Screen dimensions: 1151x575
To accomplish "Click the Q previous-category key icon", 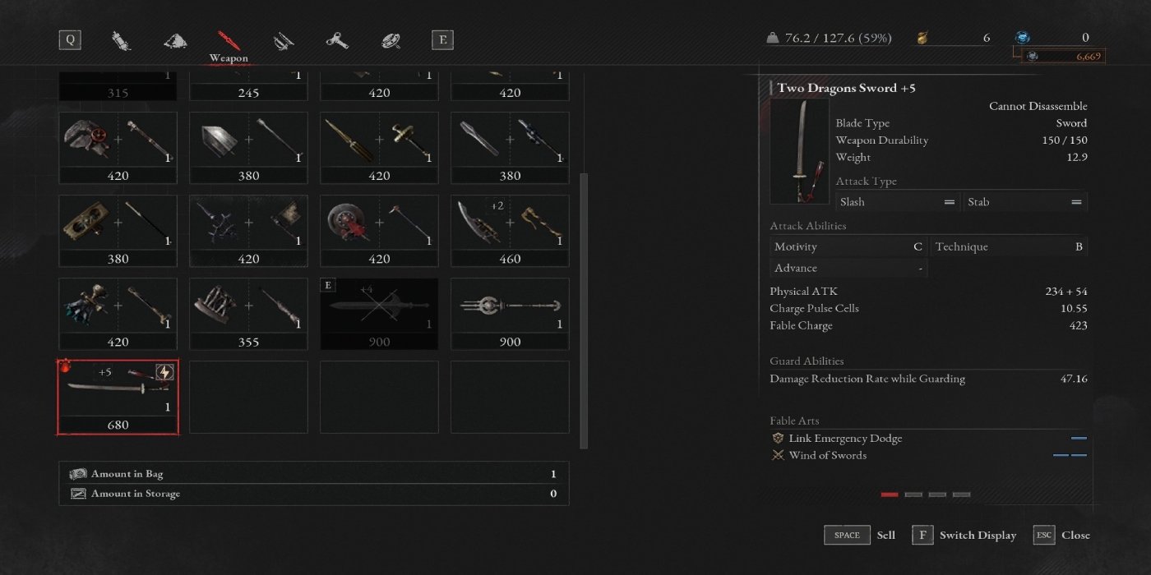I will 70,39.
